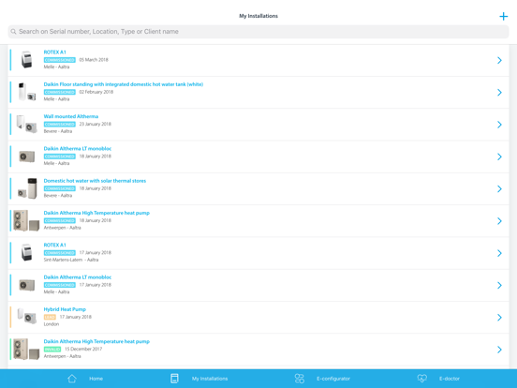
Task: Expand chevron for Domestic hot water row
Action: 499,188
